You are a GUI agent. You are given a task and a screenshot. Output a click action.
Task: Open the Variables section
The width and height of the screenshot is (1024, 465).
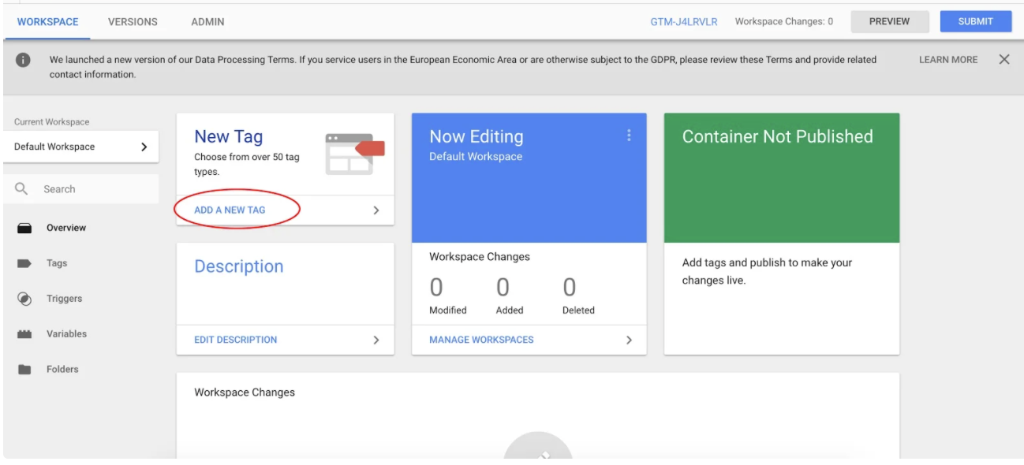point(66,334)
